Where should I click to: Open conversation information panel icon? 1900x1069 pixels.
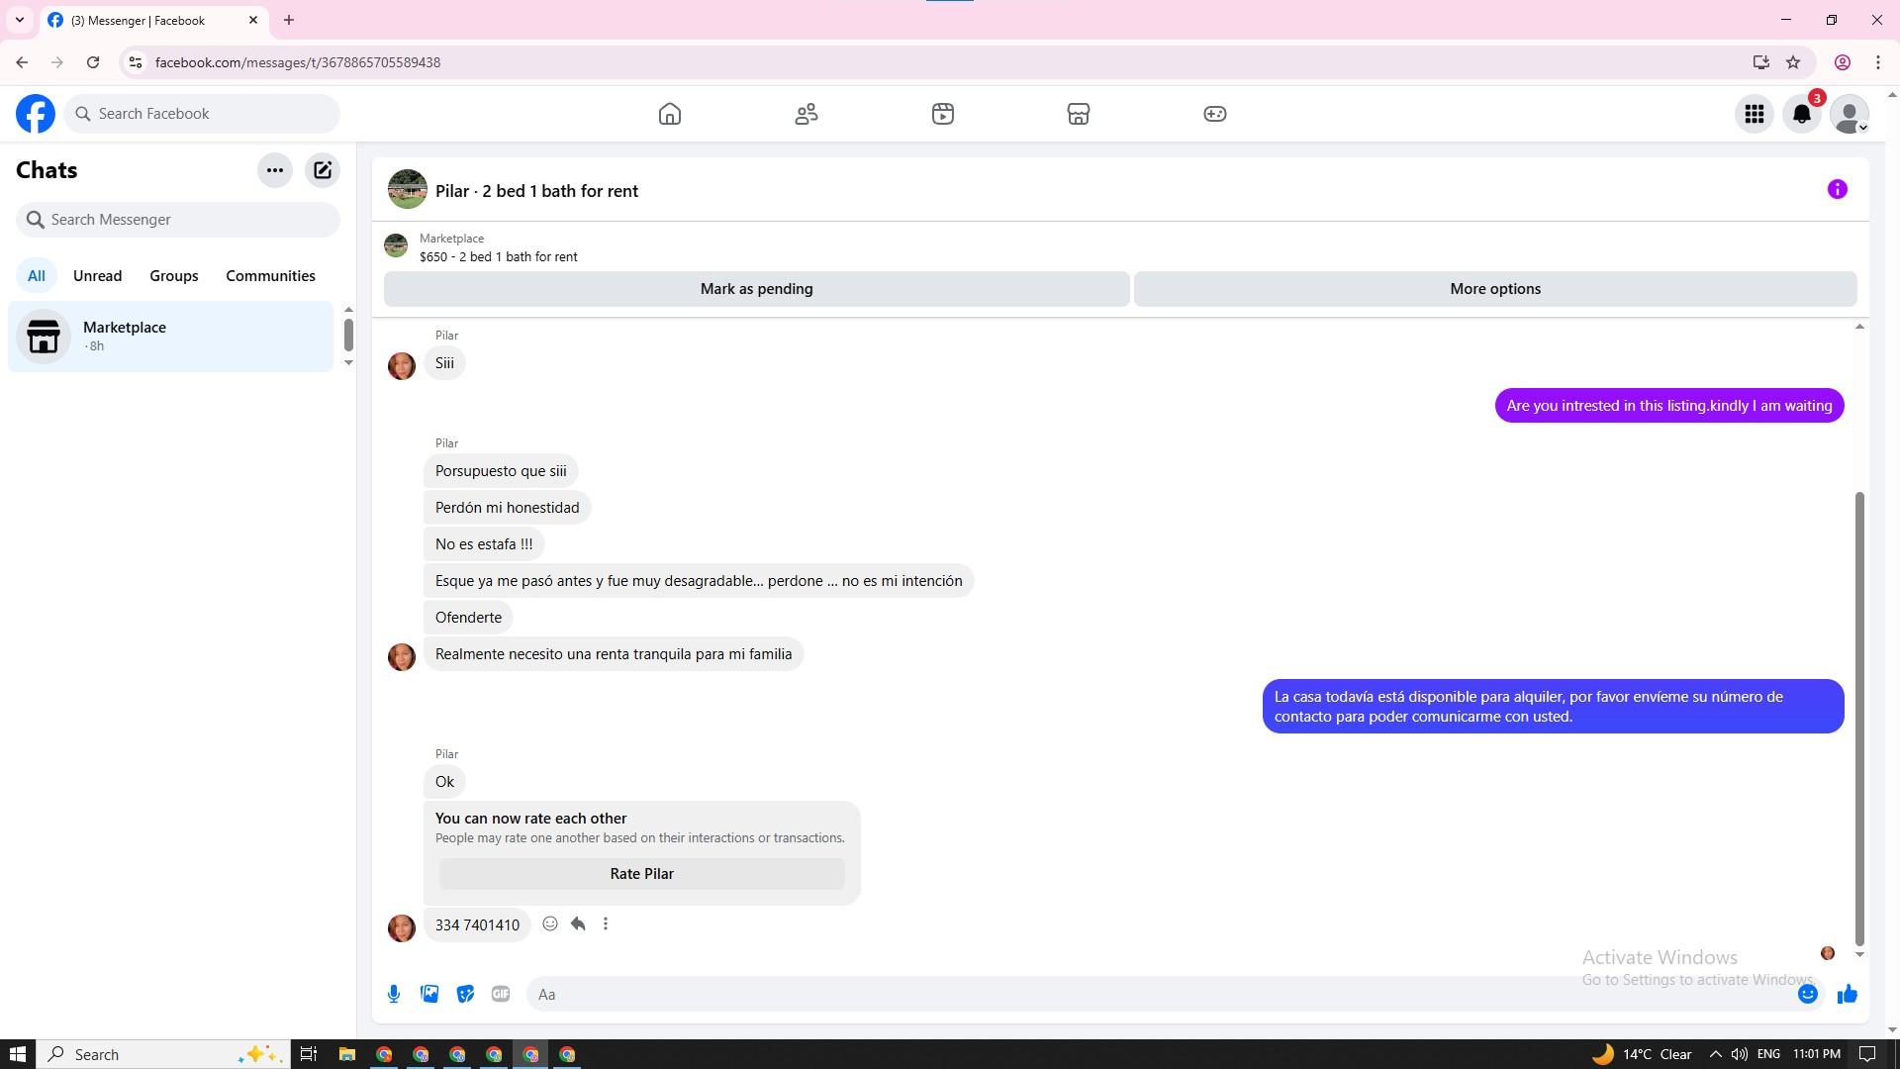coord(1837,189)
